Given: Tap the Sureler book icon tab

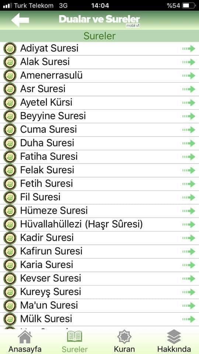Looking at the screenshot, I should coord(75,337).
